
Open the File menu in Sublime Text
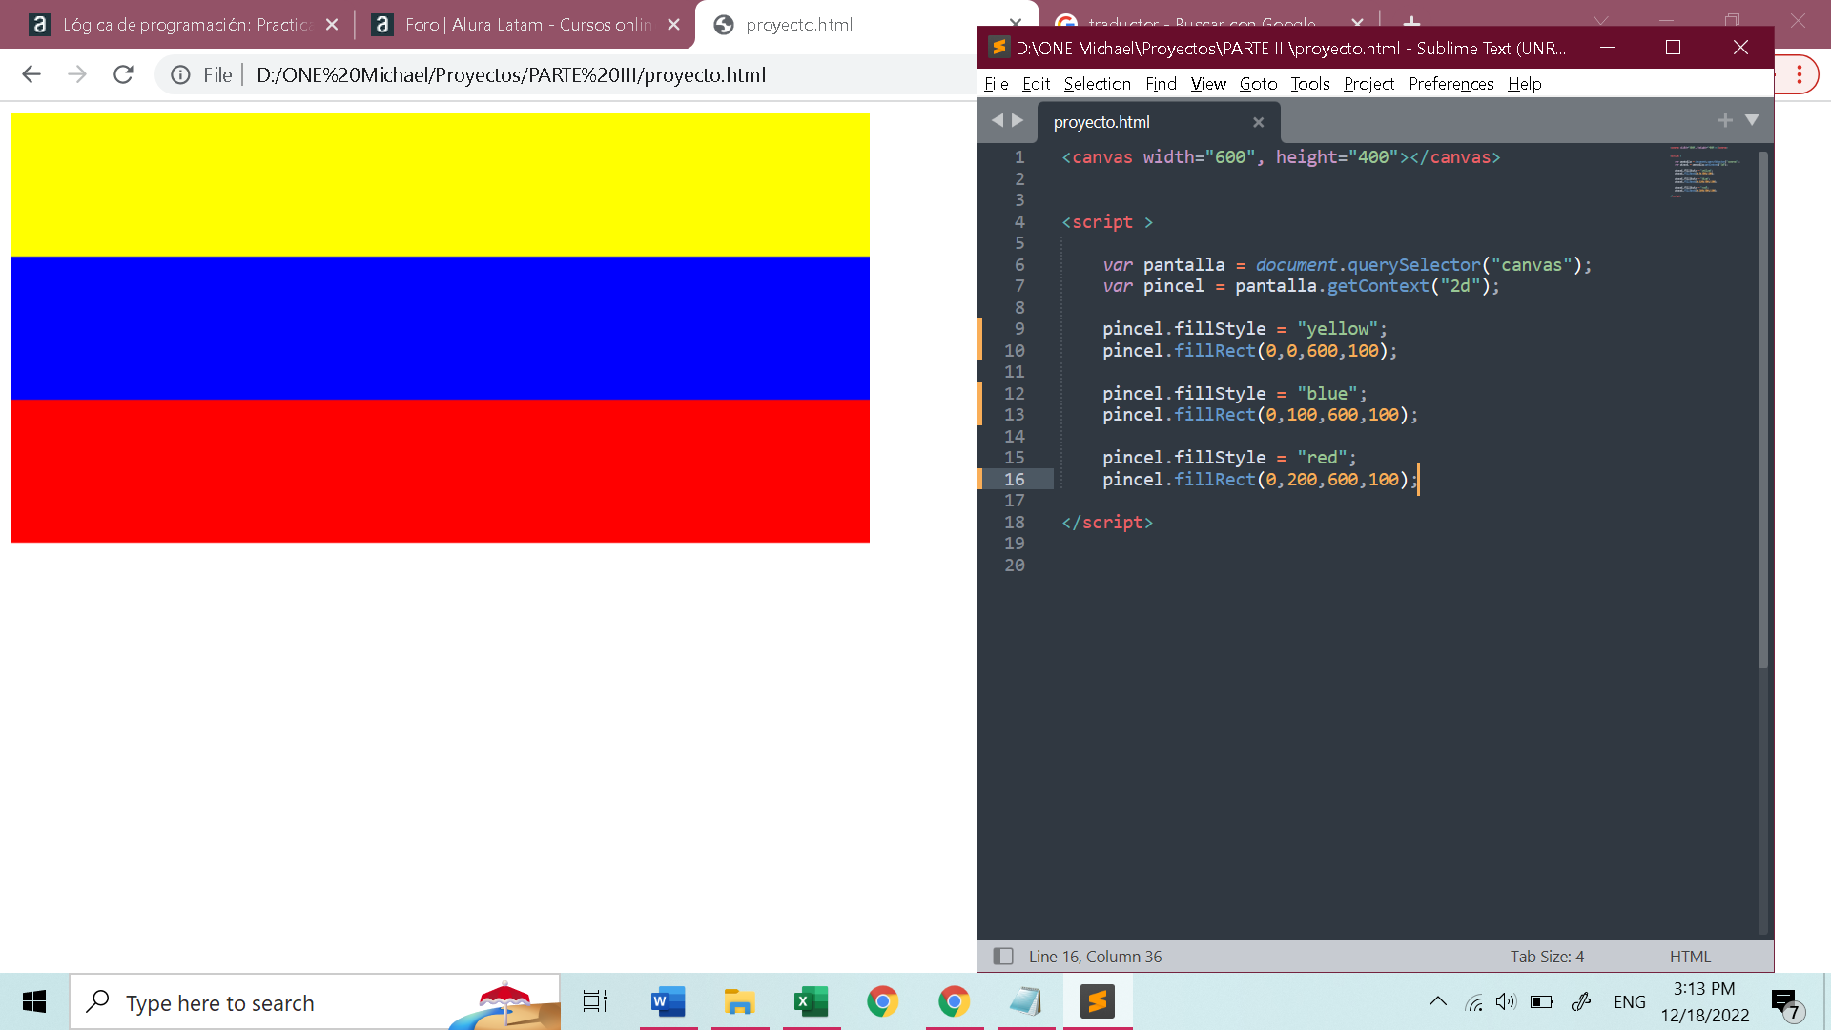click(996, 84)
